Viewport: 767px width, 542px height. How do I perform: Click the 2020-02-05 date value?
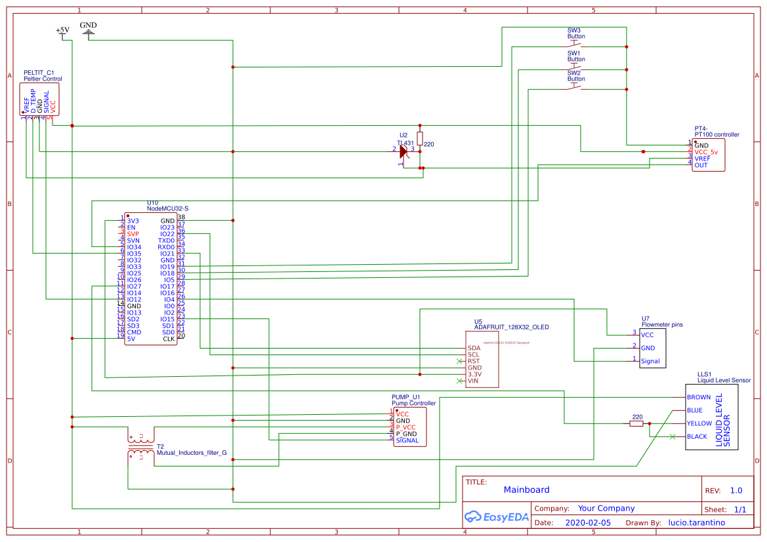588,522
